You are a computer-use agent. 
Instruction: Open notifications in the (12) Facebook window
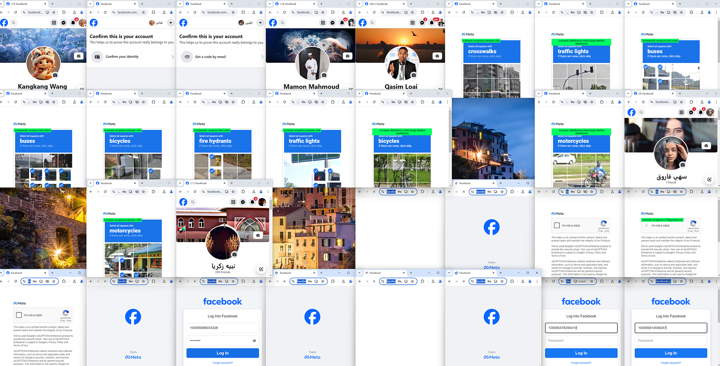coord(342,23)
